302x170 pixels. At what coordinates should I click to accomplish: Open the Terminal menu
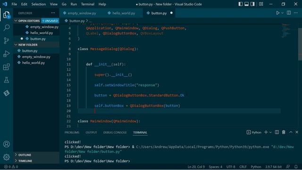[88, 4]
